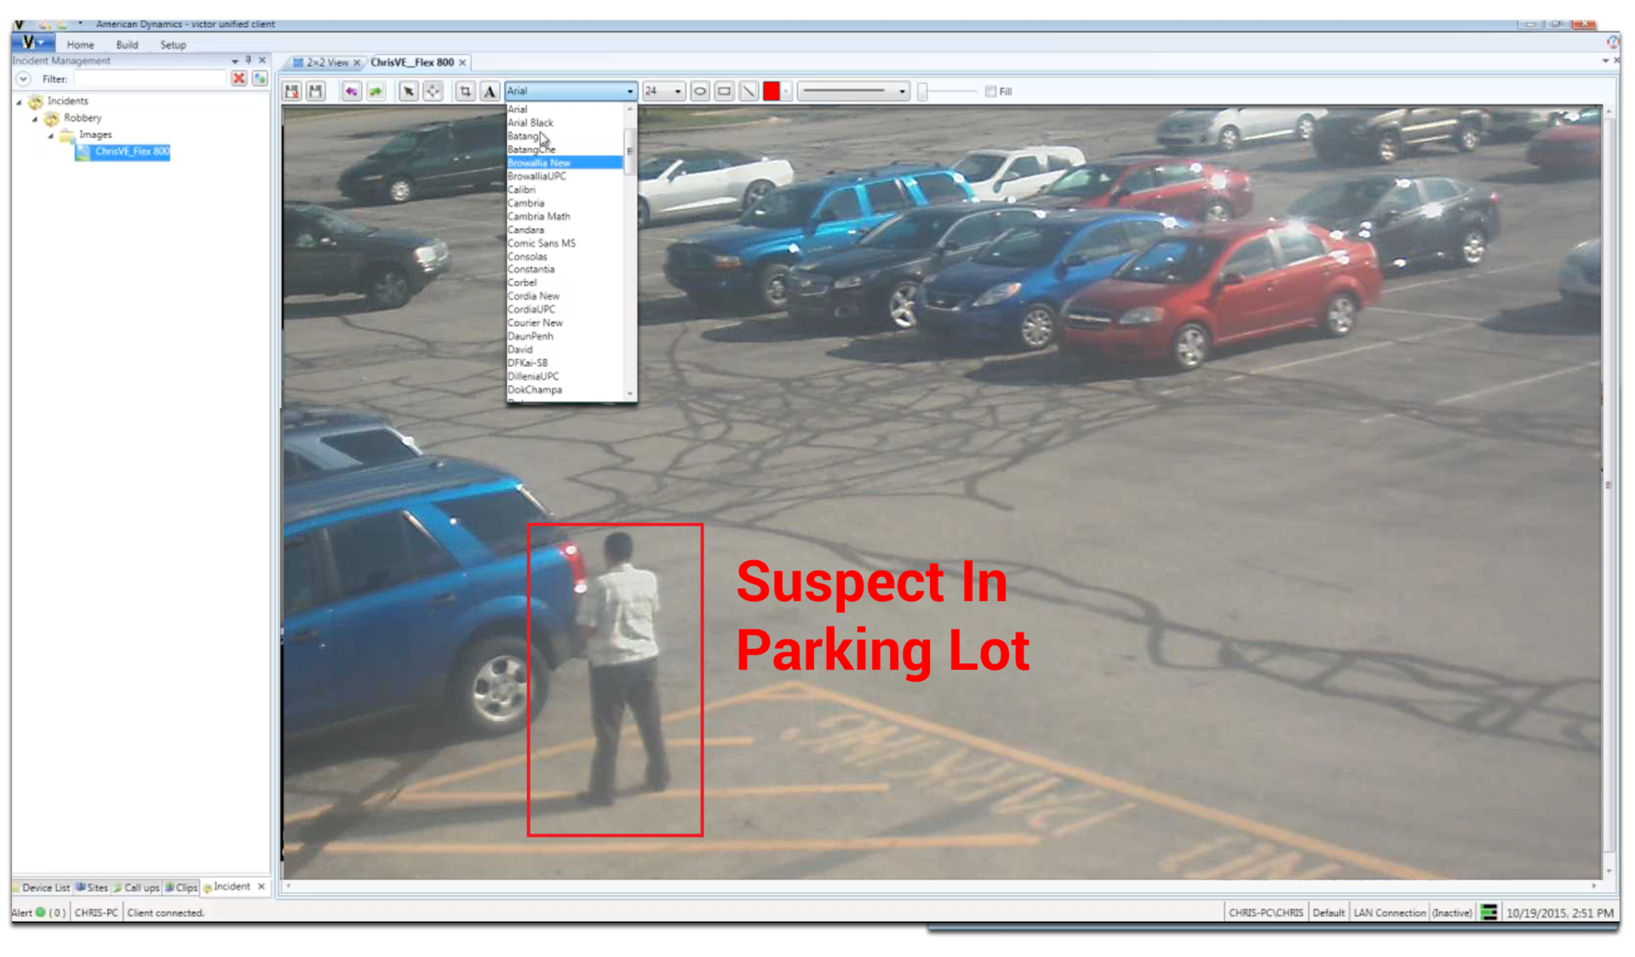Select the crop tool

[x=465, y=91]
